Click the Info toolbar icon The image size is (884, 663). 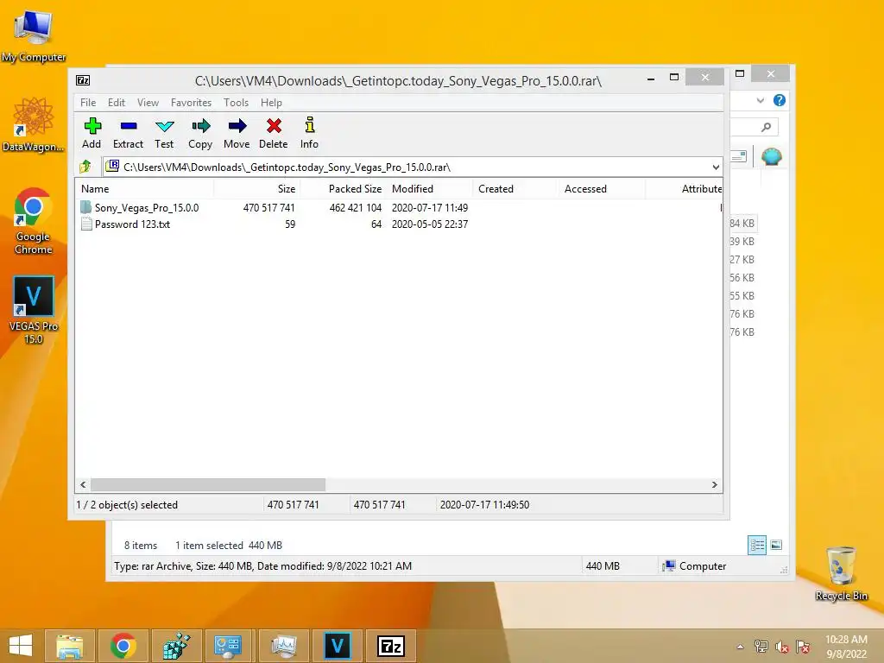point(310,124)
